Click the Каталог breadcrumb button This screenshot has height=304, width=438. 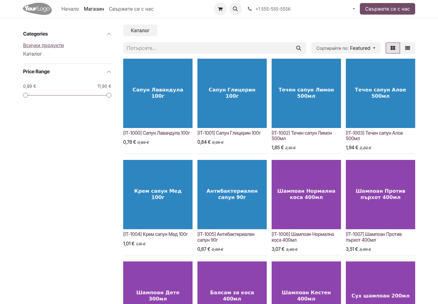[140, 30]
